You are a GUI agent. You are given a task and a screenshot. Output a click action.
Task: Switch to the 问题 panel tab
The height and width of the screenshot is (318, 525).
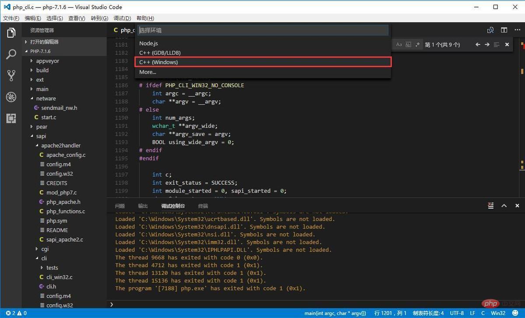click(x=120, y=206)
